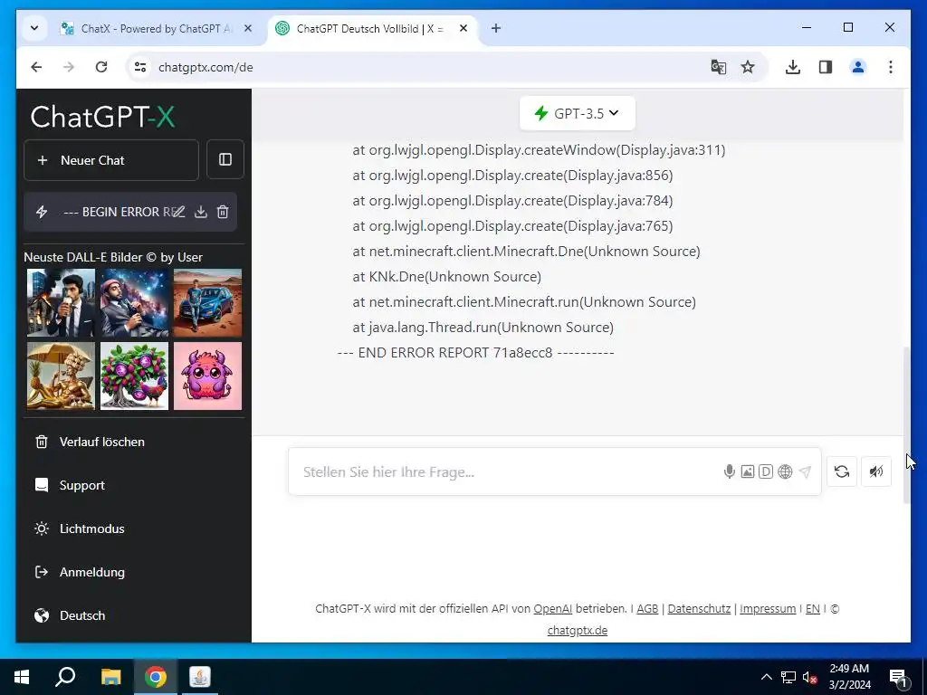Click the globe web search icon in input
927x695 pixels.
pyautogui.click(x=785, y=471)
